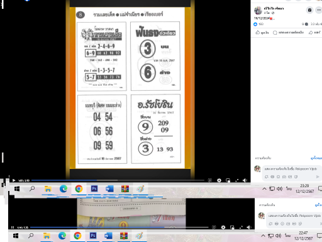Like the post with thumbs-up button
The width and height of the screenshot is (322, 242).
(262, 32)
